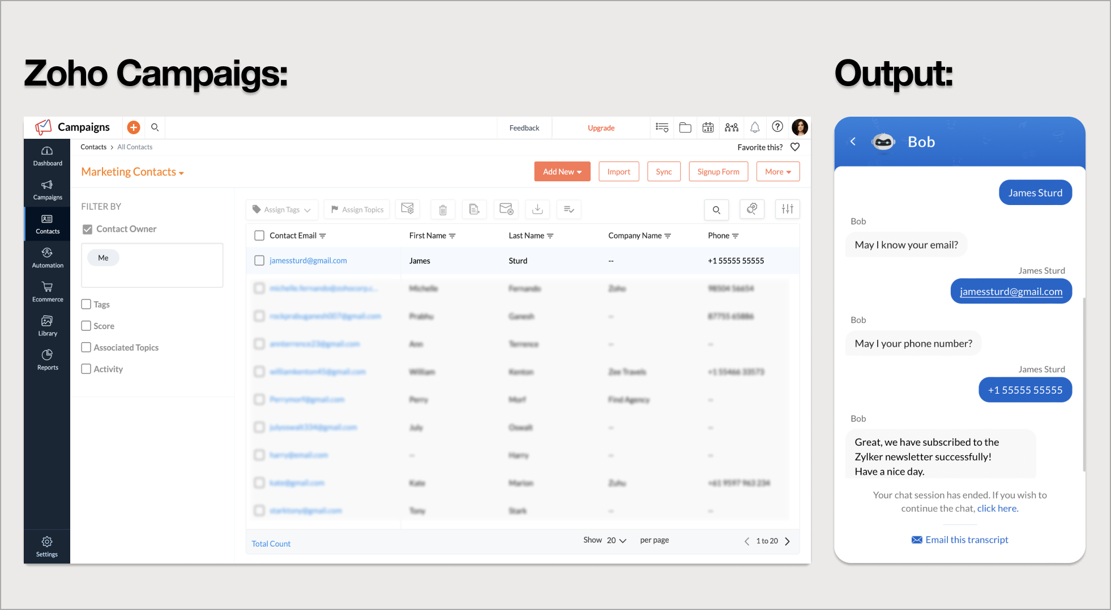Open the Show 20 per page dropdown
Screen dimensions: 1111x610
(x=617, y=540)
